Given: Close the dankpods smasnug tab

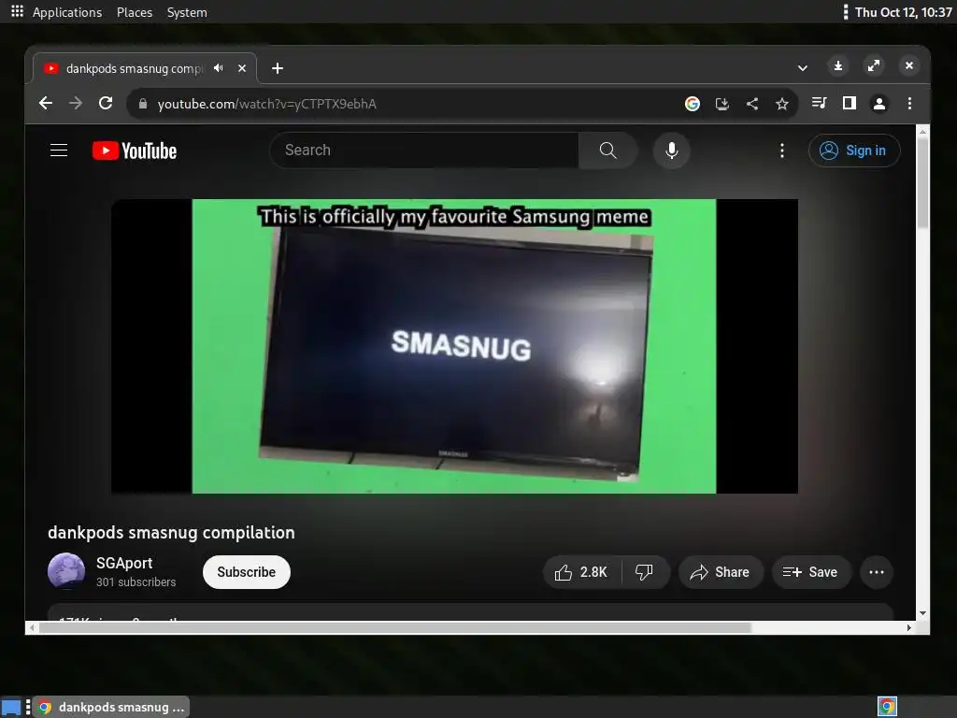Looking at the screenshot, I should pyautogui.click(x=242, y=68).
